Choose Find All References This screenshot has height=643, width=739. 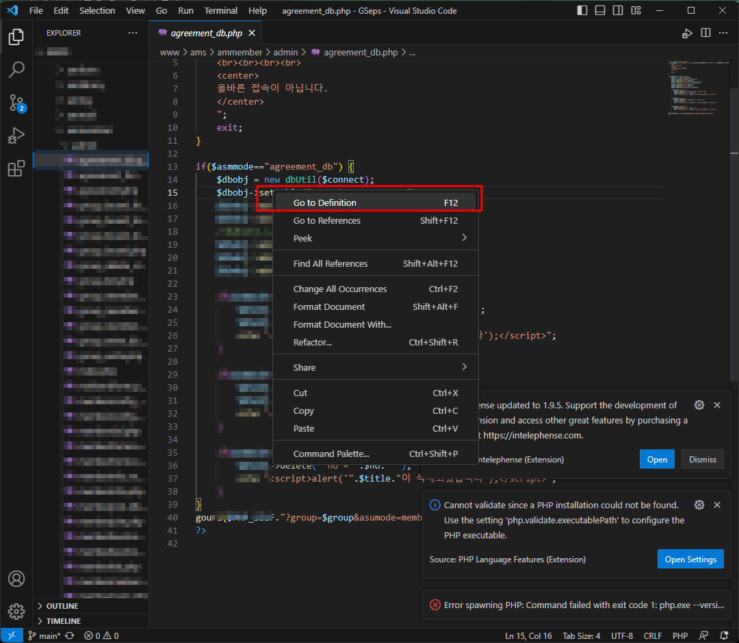click(x=376, y=264)
